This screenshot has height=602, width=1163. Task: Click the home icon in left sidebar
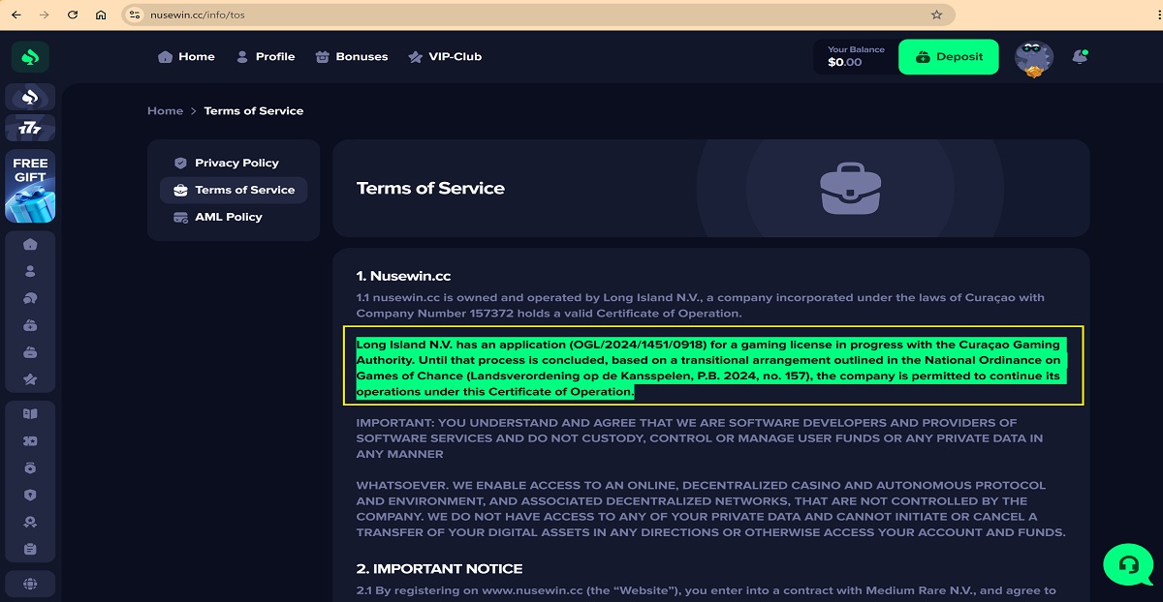pyautogui.click(x=30, y=245)
